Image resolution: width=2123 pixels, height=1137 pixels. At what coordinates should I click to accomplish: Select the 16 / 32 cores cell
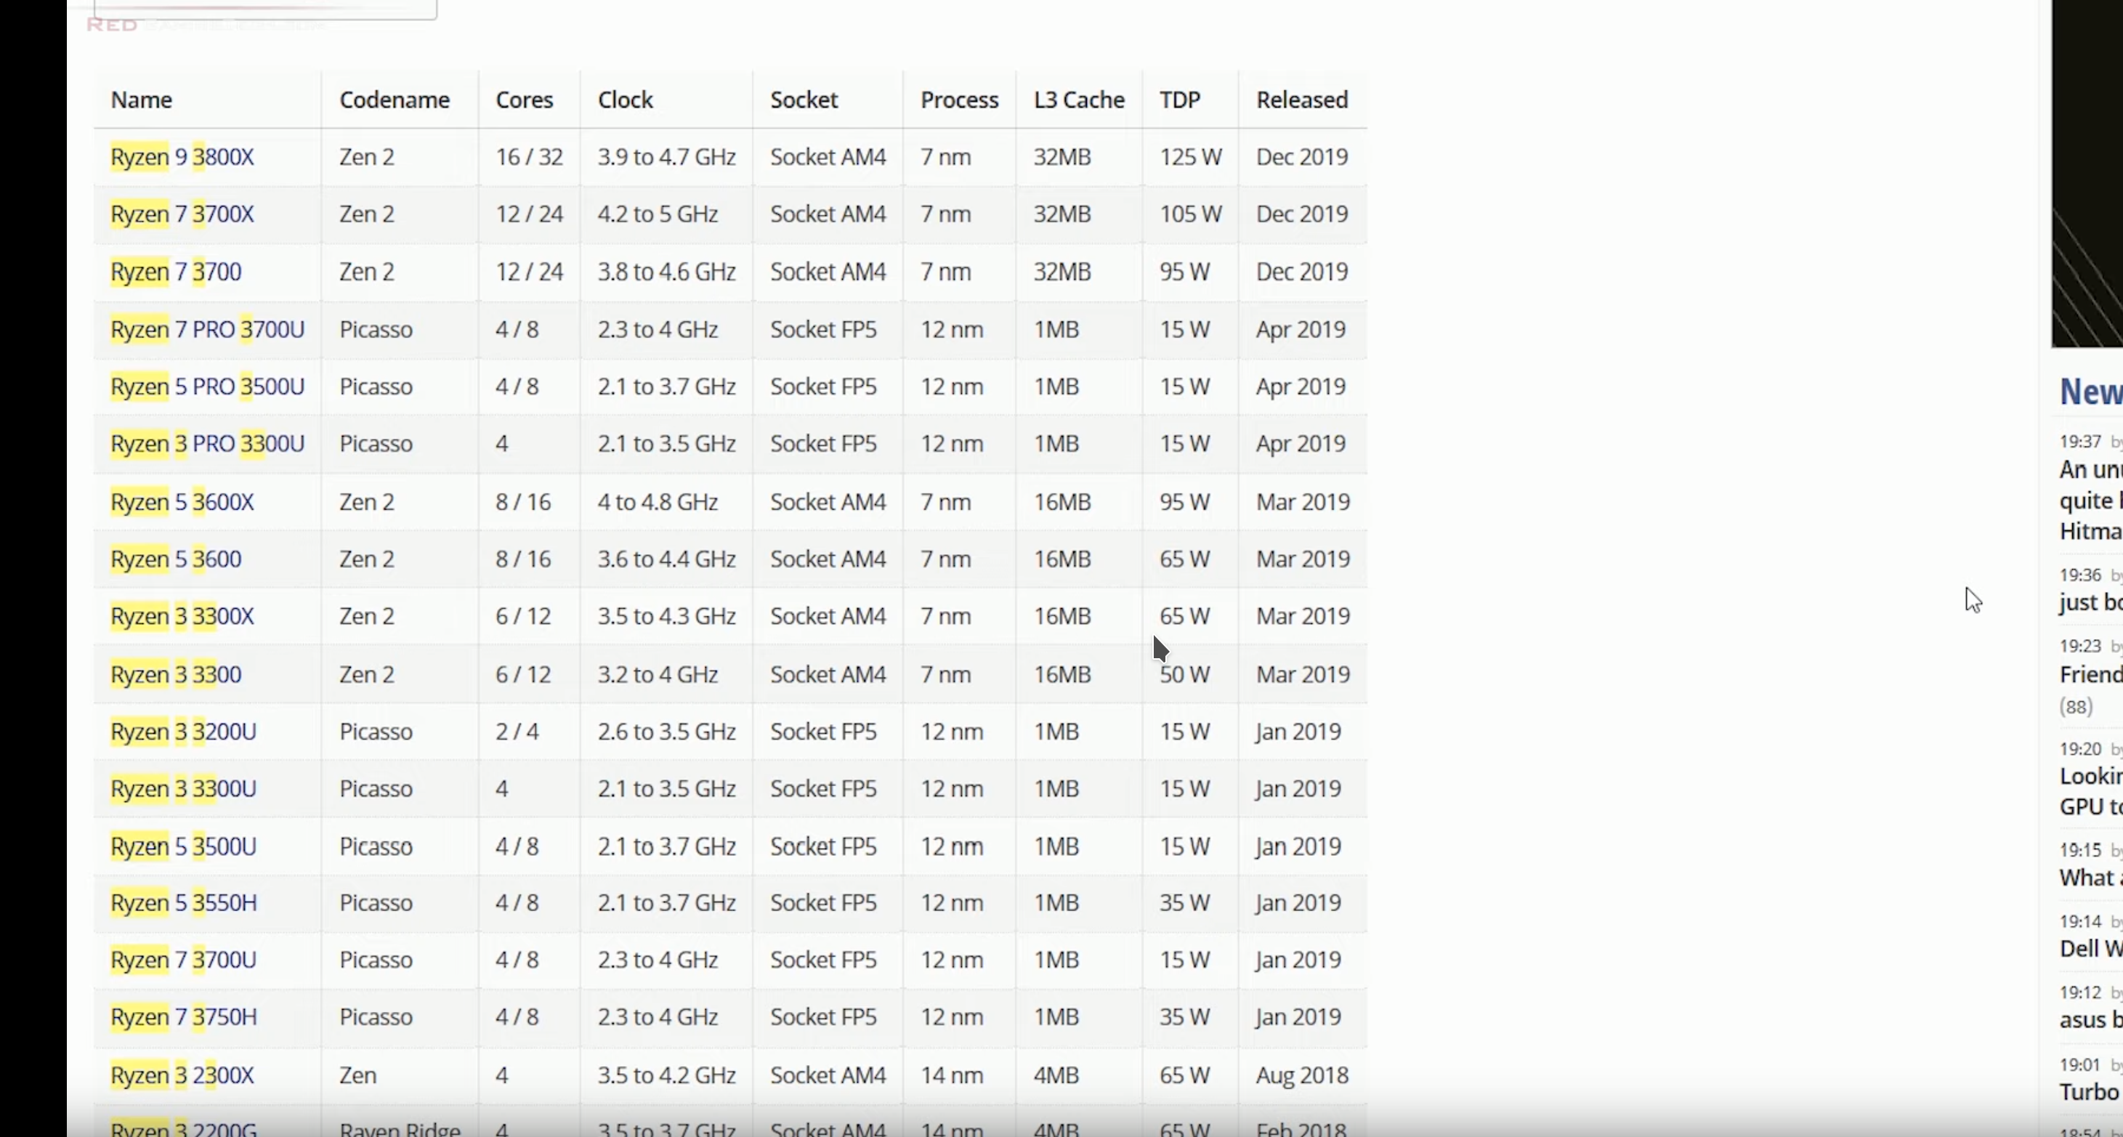coord(529,156)
